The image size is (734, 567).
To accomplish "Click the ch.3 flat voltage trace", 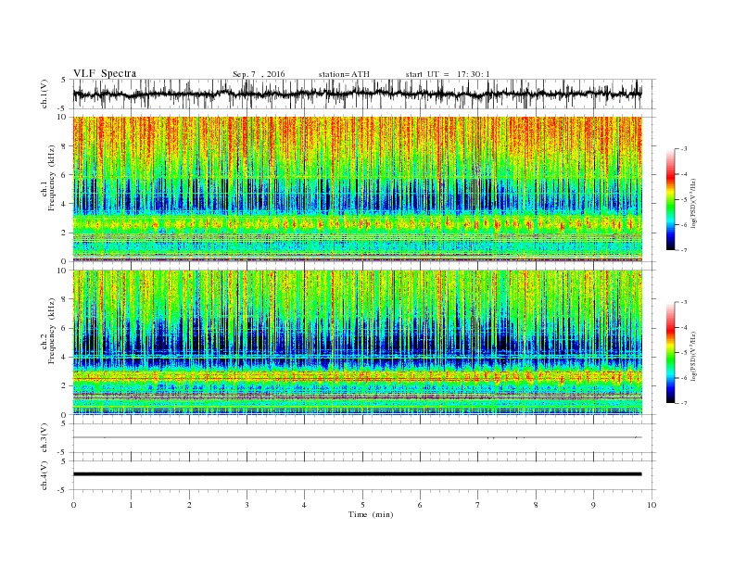I will point(358,437).
